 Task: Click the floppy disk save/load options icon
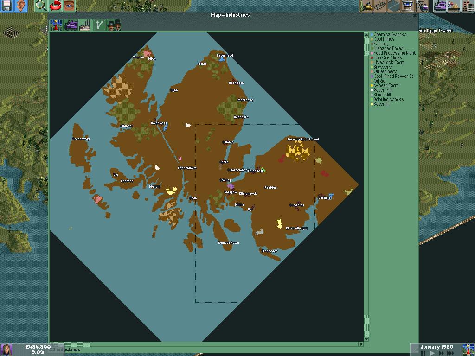coord(7,6)
